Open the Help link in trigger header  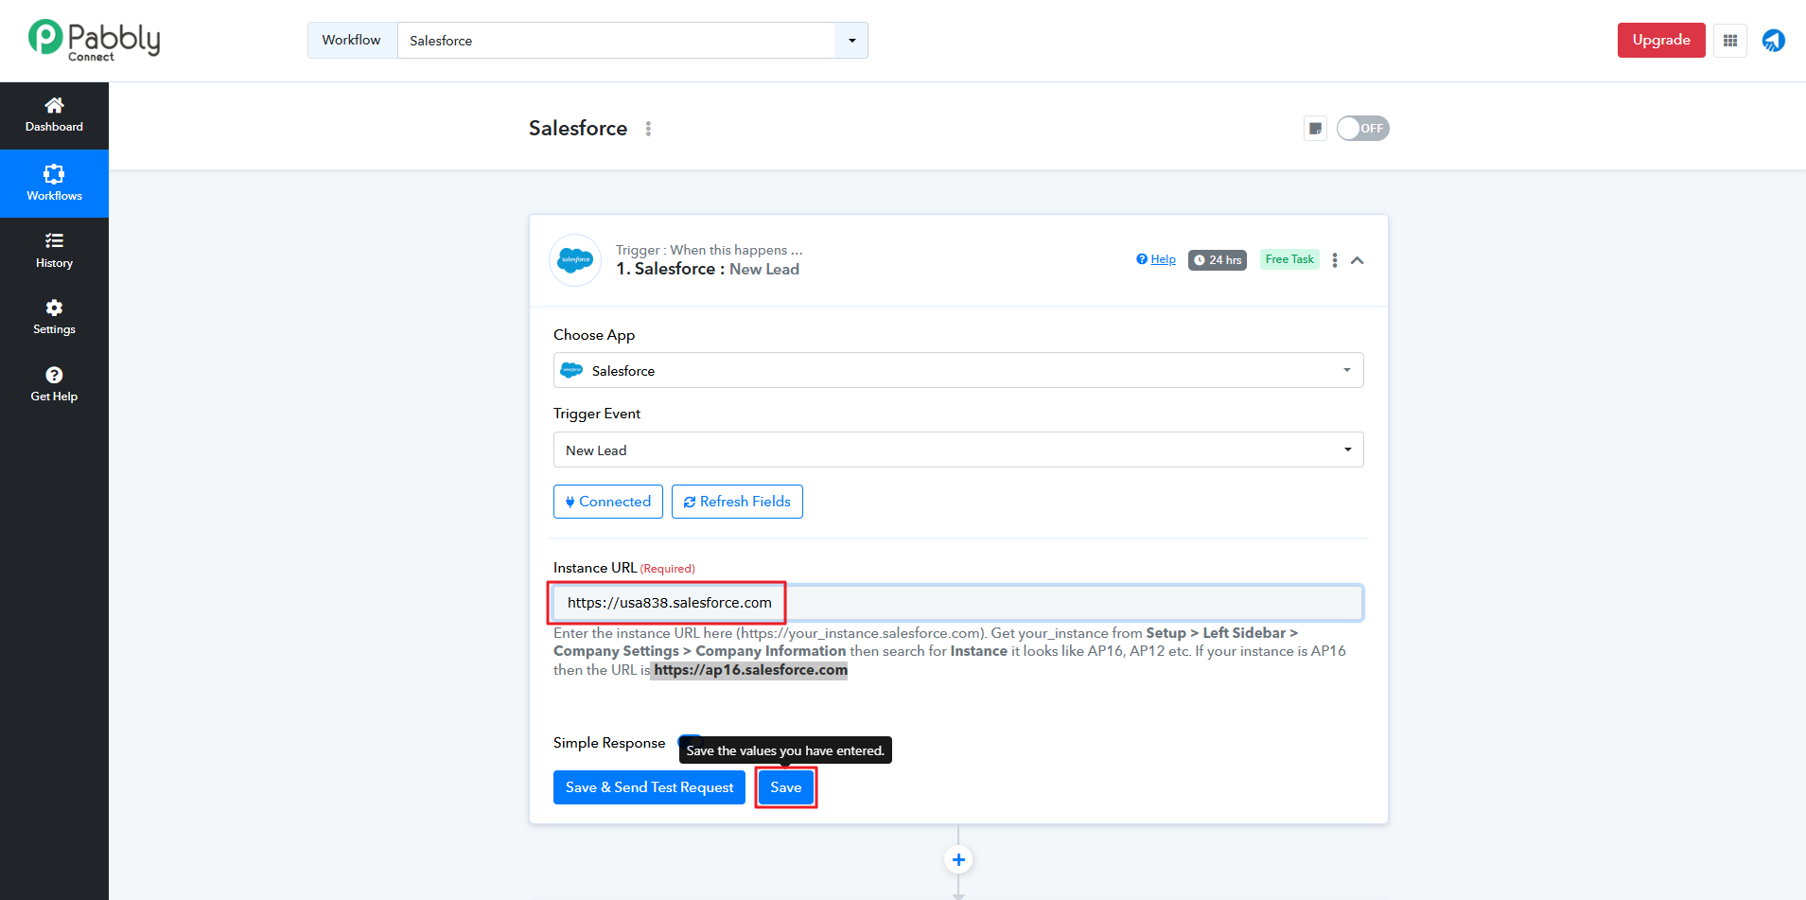tap(1156, 259)
